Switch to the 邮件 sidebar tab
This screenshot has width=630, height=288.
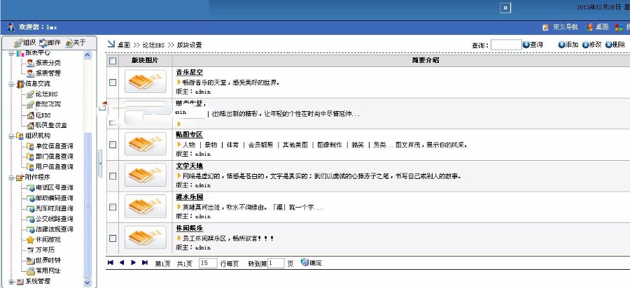(x=50, y=43)
